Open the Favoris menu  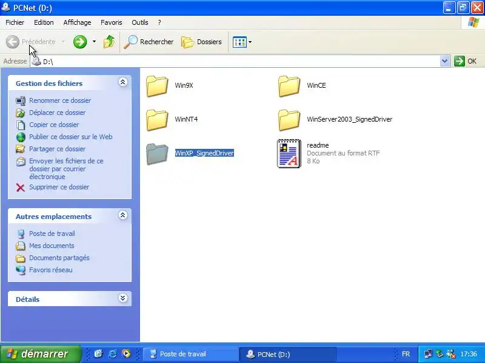[x=112, y=22]
